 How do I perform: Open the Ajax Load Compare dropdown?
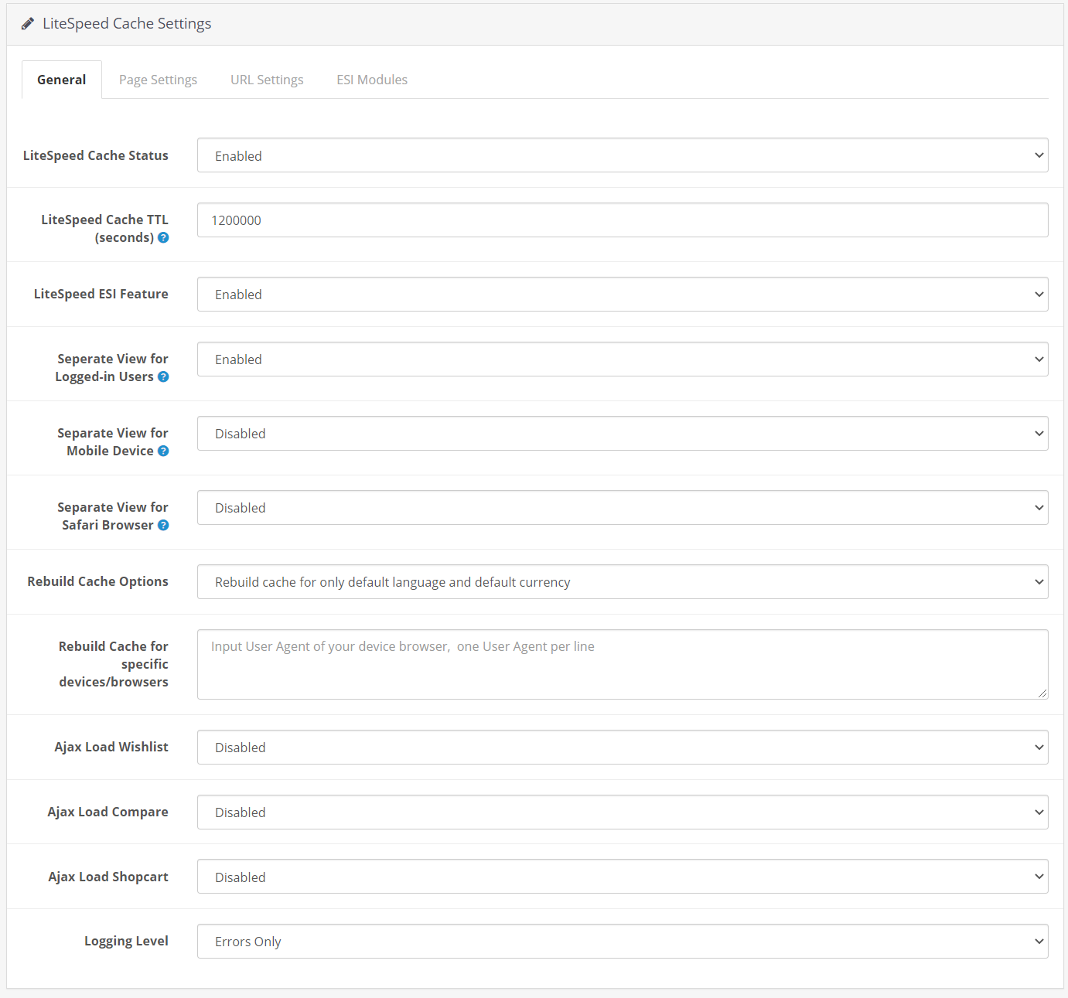pyautogui.click(x=623, y=812)
